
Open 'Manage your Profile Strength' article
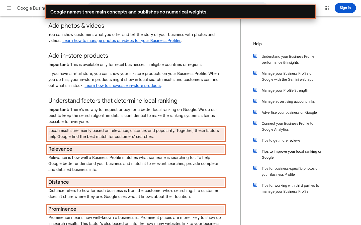285,90
